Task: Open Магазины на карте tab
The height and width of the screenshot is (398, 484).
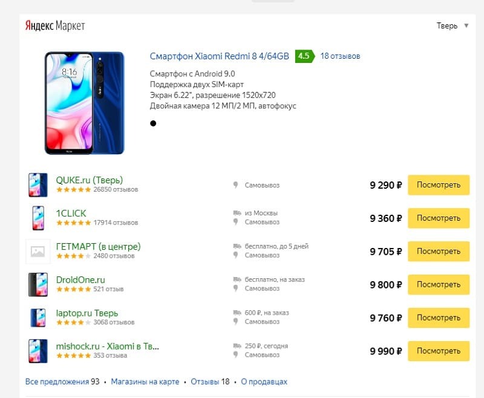Action: point(145,382)
